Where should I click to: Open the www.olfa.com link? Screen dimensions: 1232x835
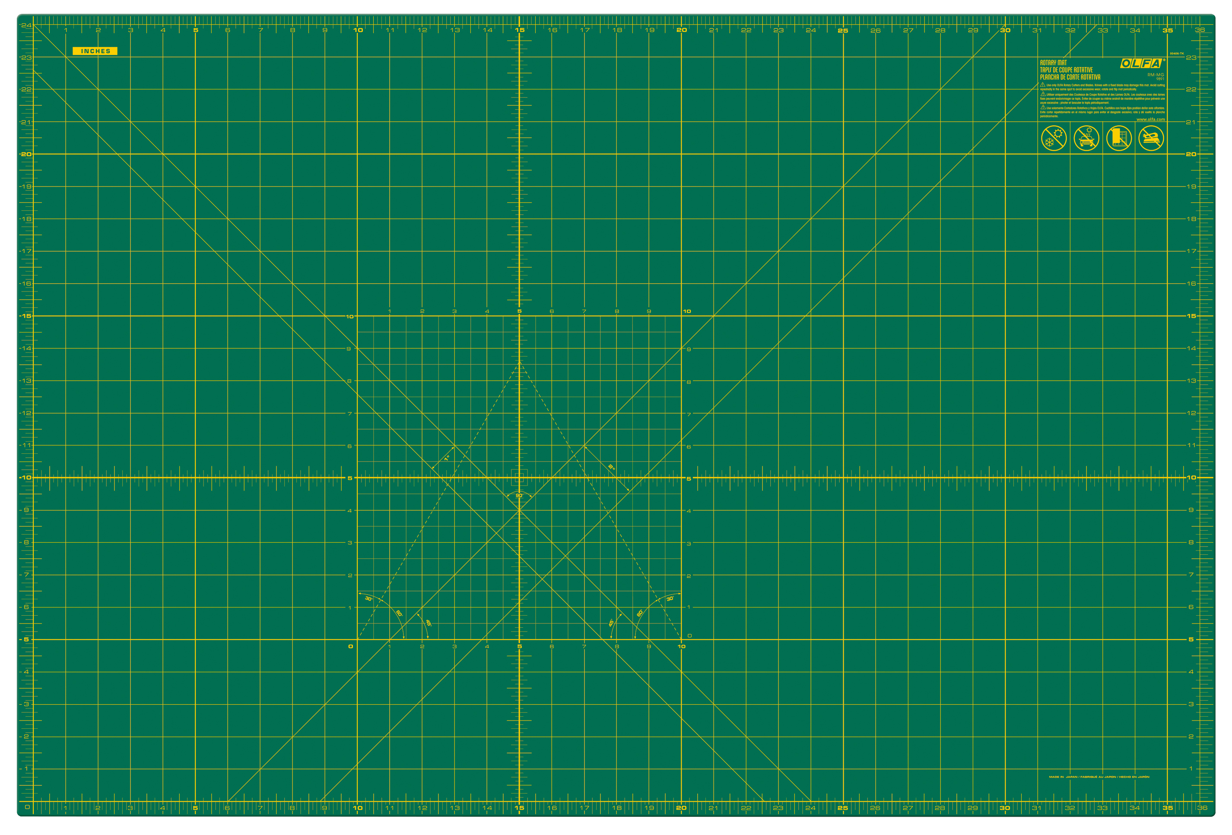[1150, 120]
